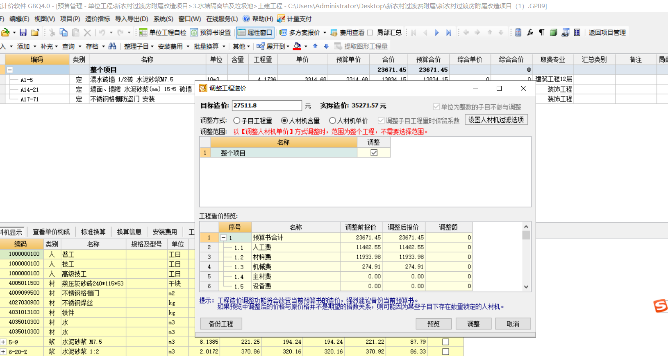
Task: Open 费用查看 fee viewer
Action: 348,32
